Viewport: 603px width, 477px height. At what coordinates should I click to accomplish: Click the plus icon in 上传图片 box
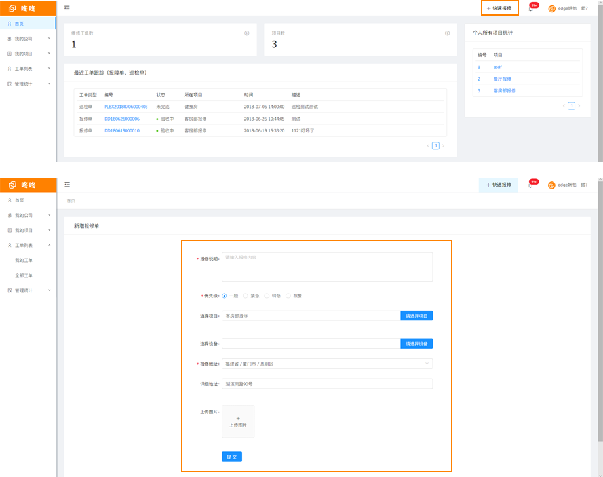(x=238, y=418)
